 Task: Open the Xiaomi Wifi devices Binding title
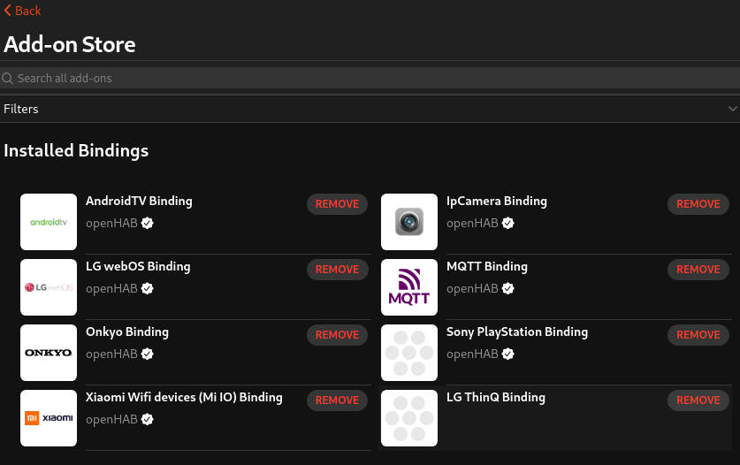point(184,398)
